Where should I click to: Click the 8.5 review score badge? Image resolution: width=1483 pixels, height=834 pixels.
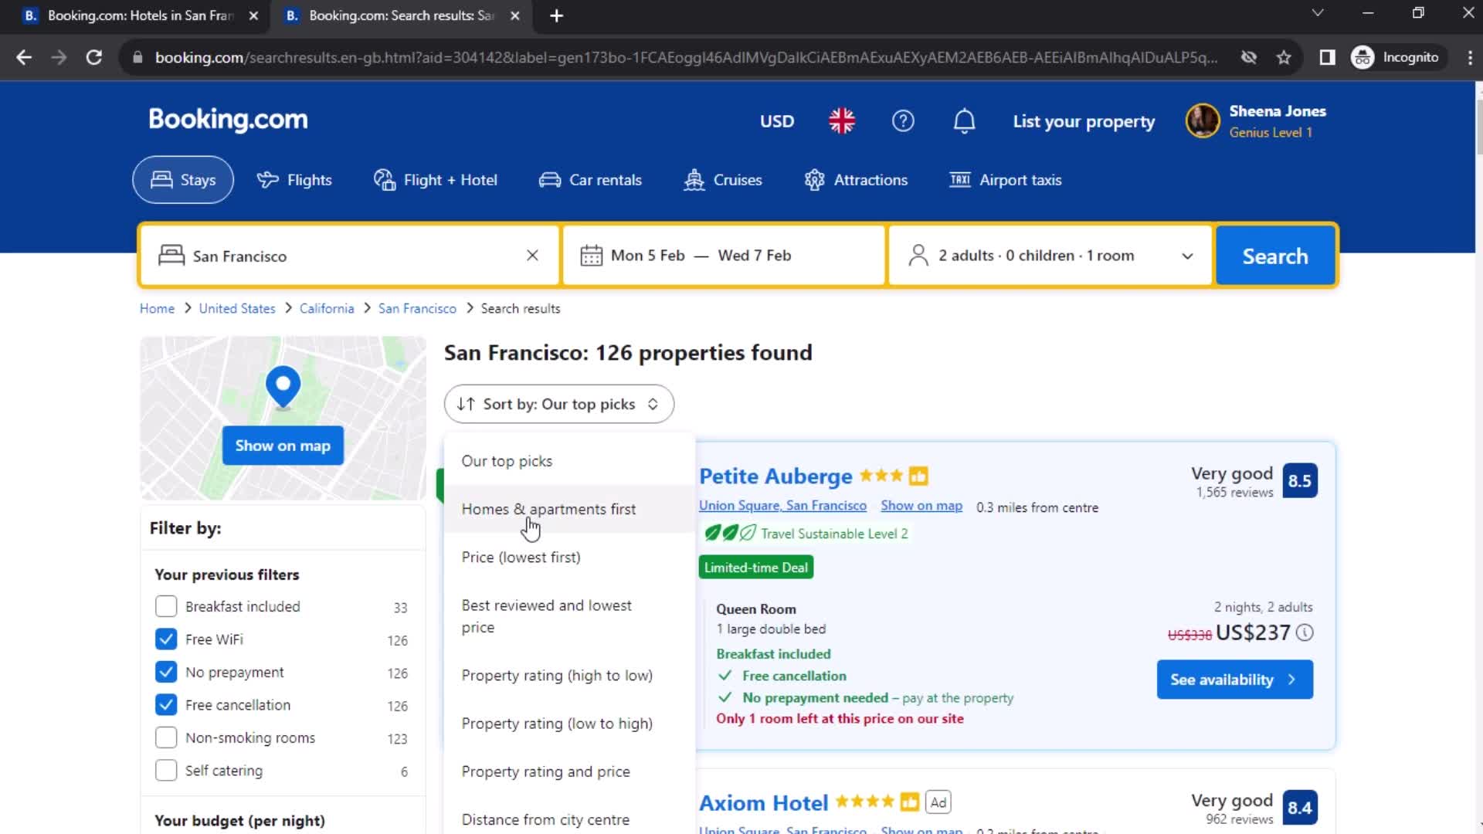(x=1300, y=480)
